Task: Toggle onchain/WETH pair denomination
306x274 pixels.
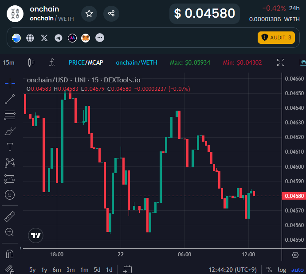Action: coord(137,62)
